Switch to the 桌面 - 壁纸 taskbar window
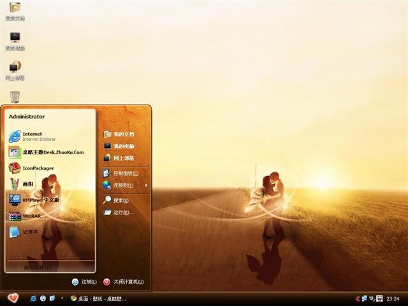This screenshot has width=408, height=306. 99,298
